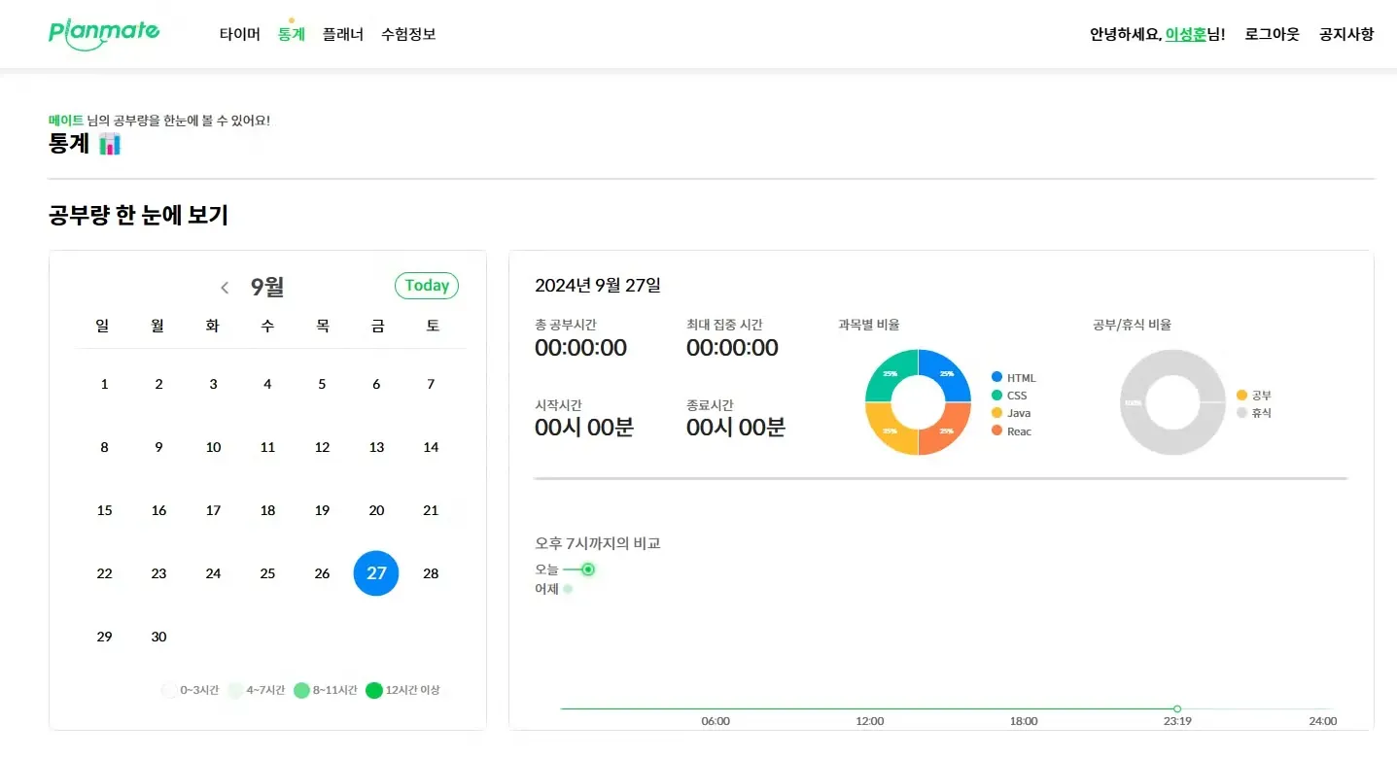Toggle Reac legend in subject chart
This screenshot has width=1397, height=759.
[x=1012, y=431]
